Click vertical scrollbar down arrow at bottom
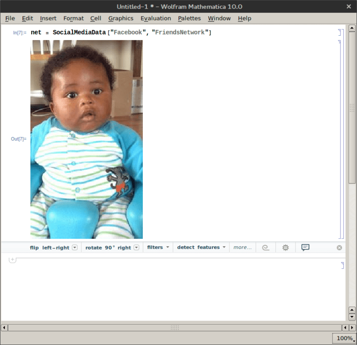357x345 pixels. click(x=352, y=317)
